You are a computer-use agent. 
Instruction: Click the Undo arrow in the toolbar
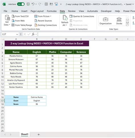tap(33, 4)
